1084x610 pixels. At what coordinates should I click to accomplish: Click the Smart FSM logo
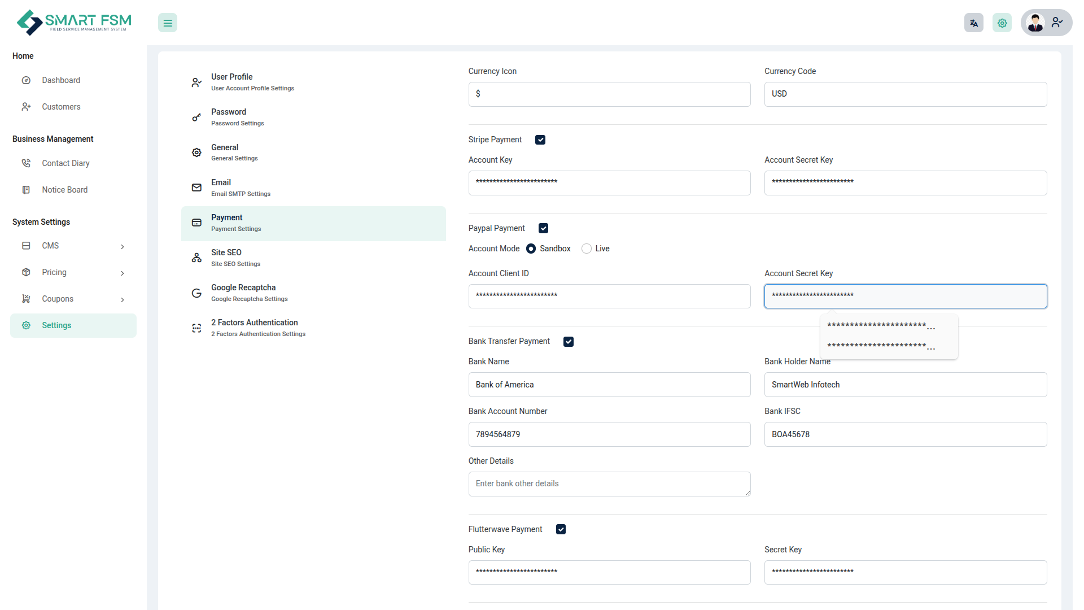[74, 23]
